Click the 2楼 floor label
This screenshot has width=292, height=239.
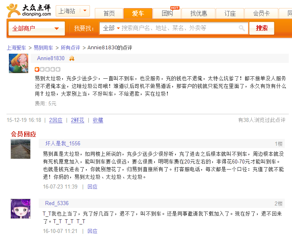pyautogui.click(x=279, y=203)
